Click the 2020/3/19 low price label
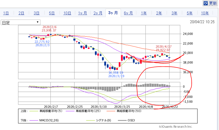The image size is (219, 130). (115, 74)
